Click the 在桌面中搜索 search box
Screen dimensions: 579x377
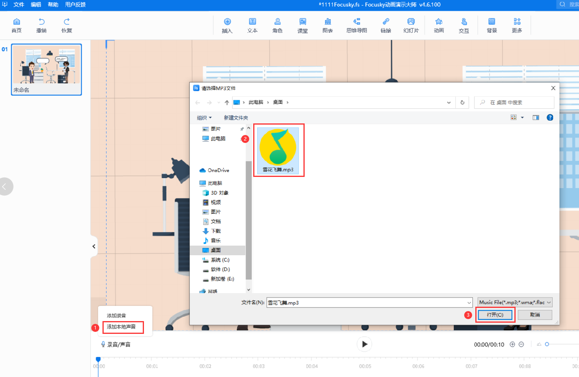[514, 103]
